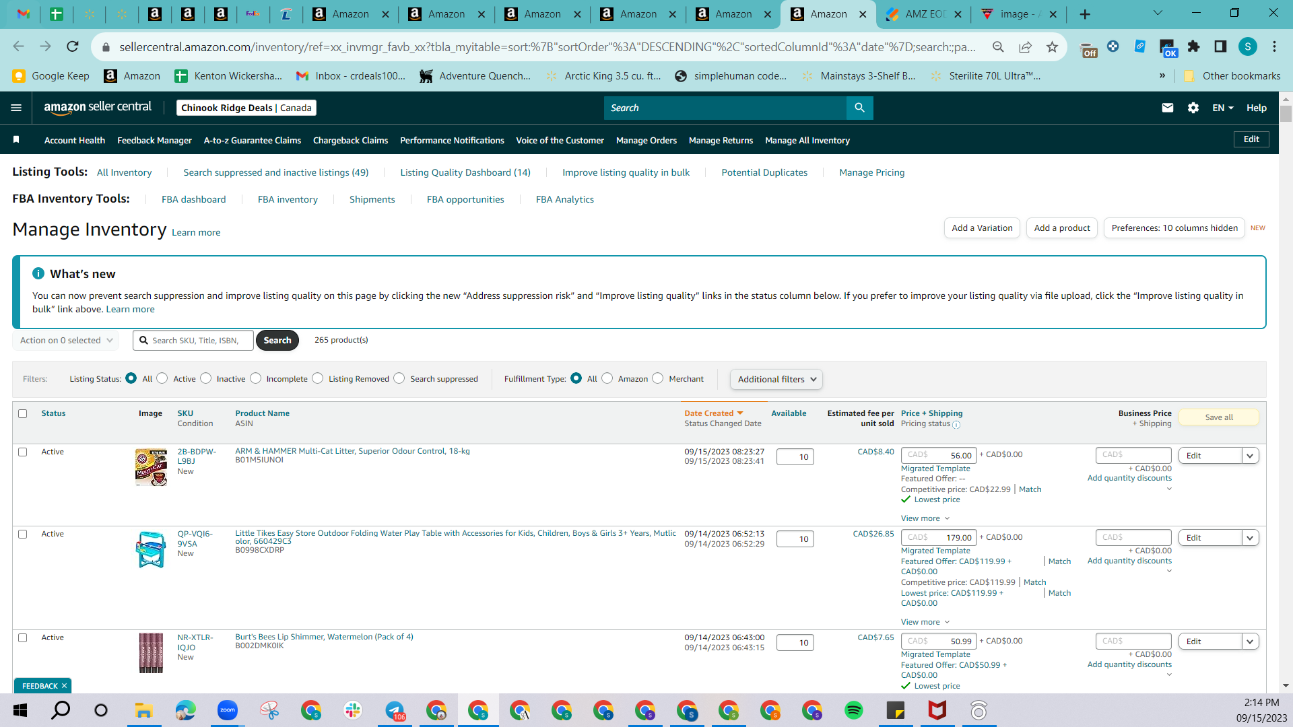This screenshot has height=727, width=1293.
Task: Select the Search suppressed radio button
Action: [399, 378]
